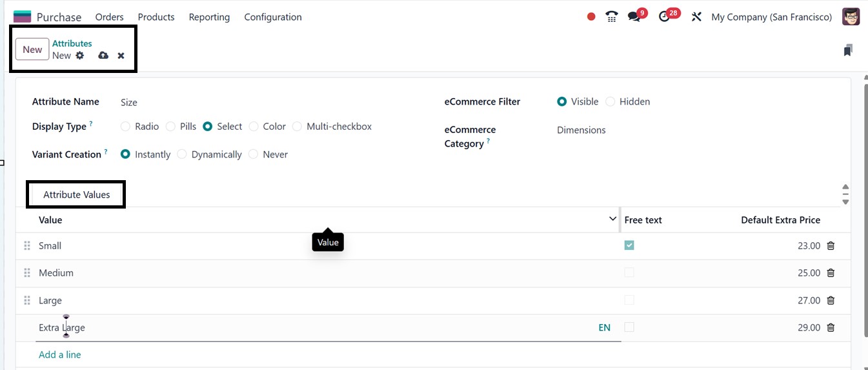Click the bookmark icon at top right
The image size is (868, 370).
coord(847,50)
